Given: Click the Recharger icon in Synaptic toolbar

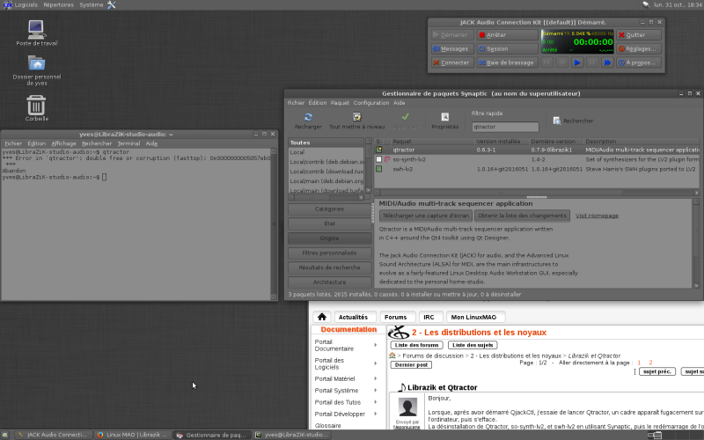Looking at the screenshot, I should [308, 117].
